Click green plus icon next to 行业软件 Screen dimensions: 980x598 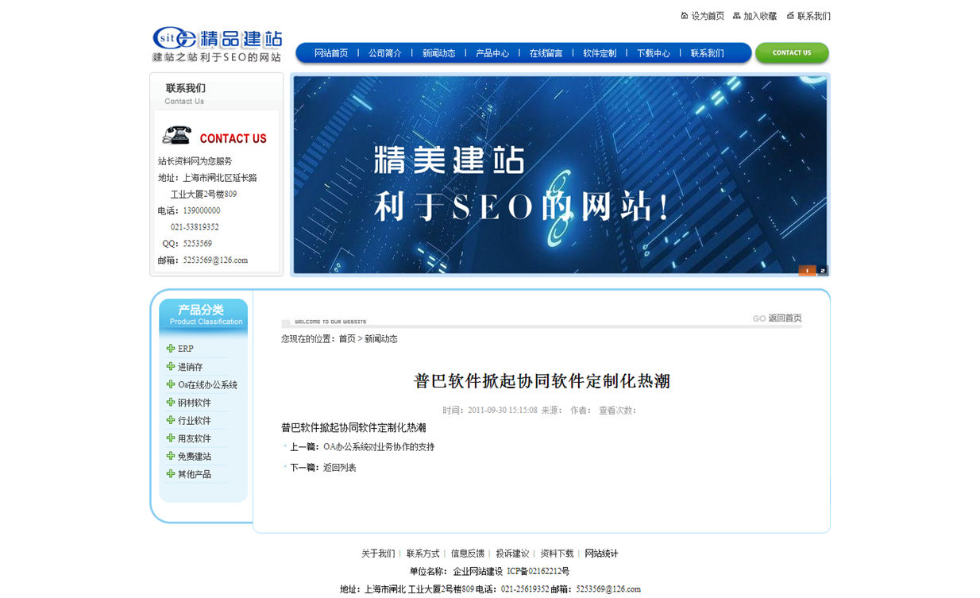point(171,420)
